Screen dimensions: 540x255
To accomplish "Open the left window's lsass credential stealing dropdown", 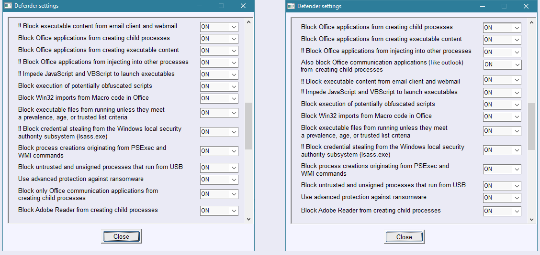I will pyautogui.click(x=219, y=132).
